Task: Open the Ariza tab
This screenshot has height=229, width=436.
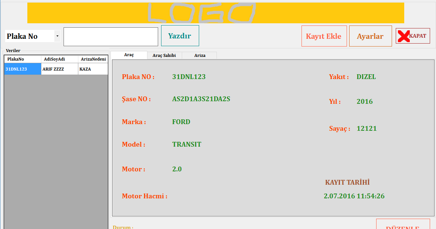Action: coord(200,55)
